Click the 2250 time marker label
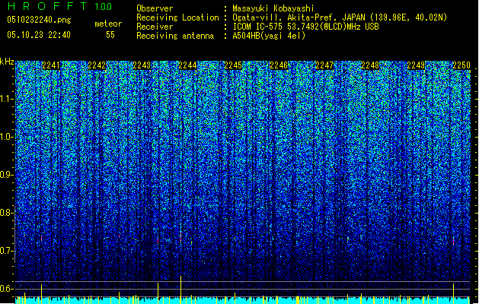The height and width of the screenshot is (304, 479). point(461,65)
